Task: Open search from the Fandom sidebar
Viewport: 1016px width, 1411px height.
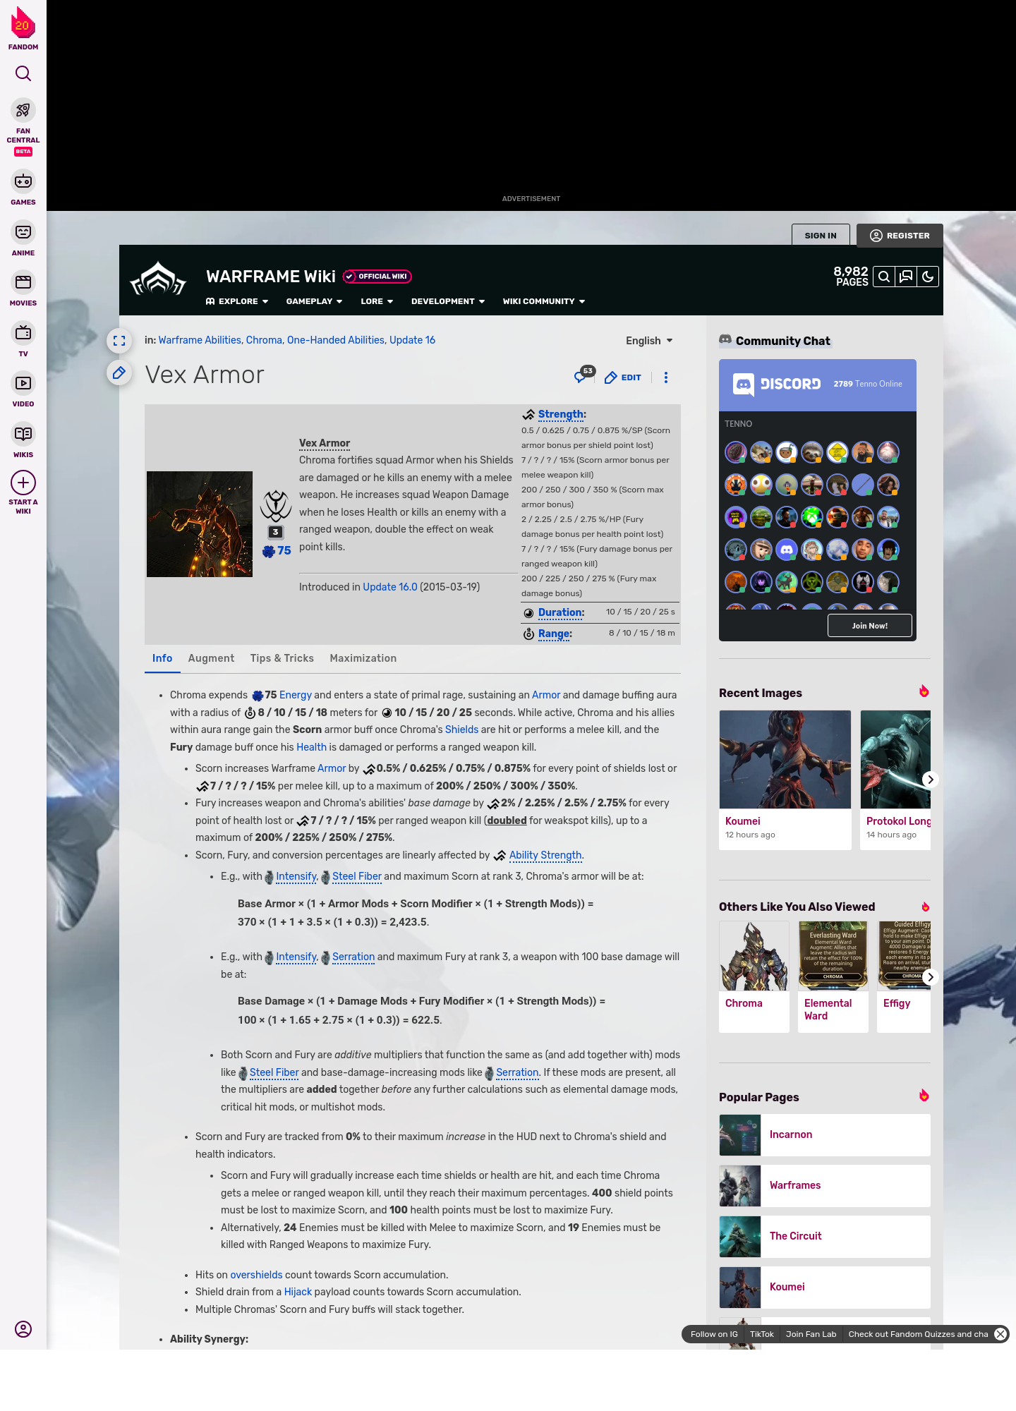Action: (x=23, y=73)
